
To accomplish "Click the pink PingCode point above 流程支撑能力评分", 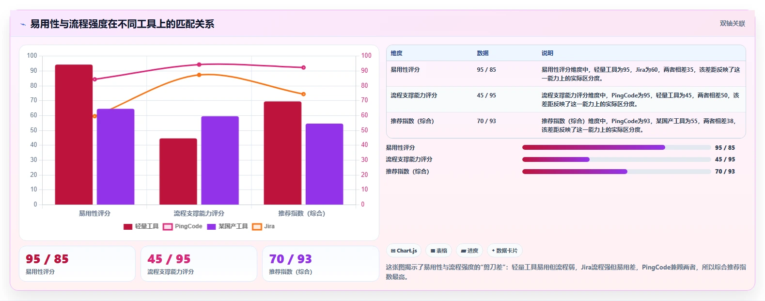I will 199,64.
